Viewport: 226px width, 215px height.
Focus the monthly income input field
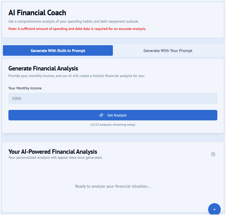(113, 99)
